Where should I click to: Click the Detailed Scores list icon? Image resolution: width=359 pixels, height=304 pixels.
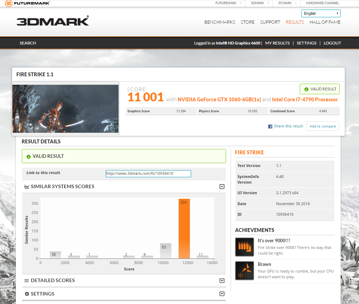(x=26, y=281)
